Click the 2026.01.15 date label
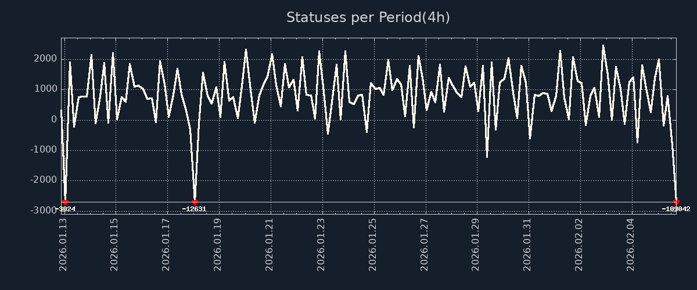This screenshot has height=290, width=697. [114, 244]
